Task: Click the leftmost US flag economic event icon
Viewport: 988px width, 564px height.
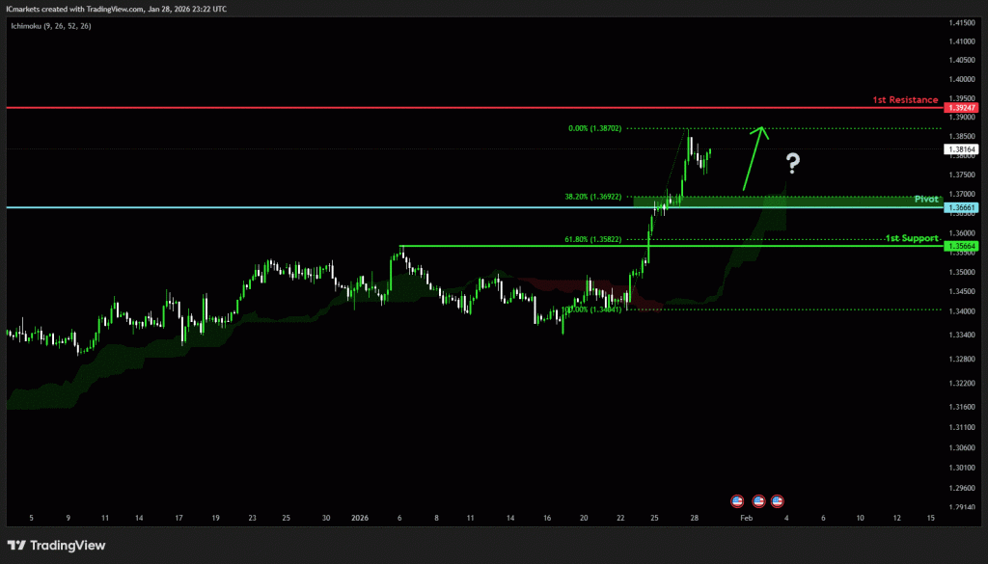Action: (x=737, y=501)
